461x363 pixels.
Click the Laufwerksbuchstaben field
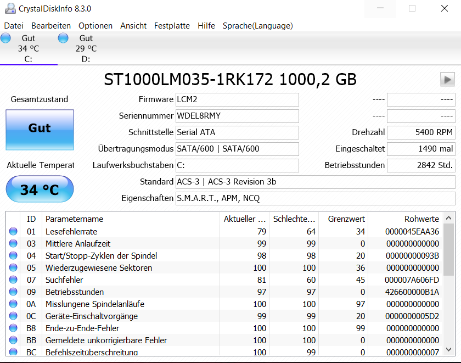[x=237, y=166]
